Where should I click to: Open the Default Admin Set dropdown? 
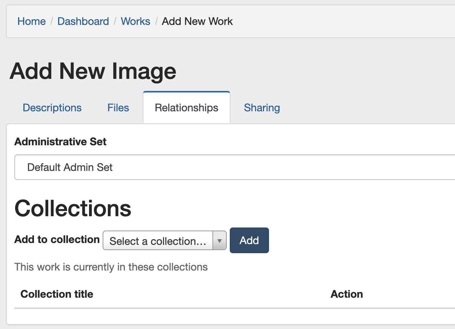point(234,167)
